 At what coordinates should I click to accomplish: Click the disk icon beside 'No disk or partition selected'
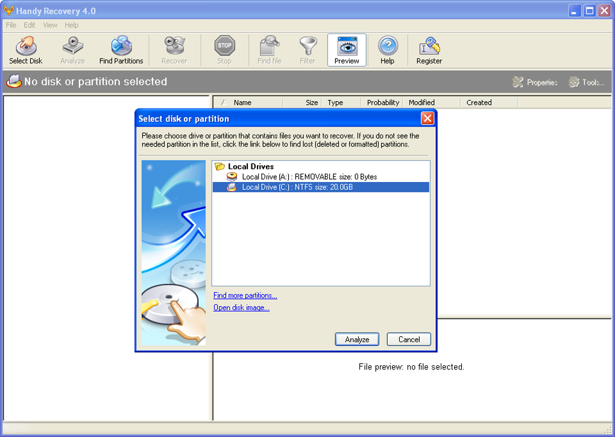click(x=14, y=81)
